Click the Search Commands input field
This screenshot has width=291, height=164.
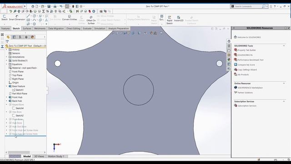click(x=248, y=6)
